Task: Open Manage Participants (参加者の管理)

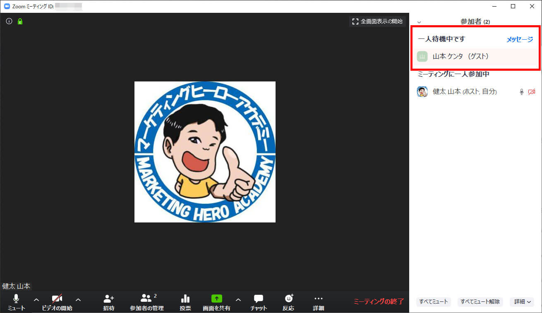Action: [x=147, y=302]
